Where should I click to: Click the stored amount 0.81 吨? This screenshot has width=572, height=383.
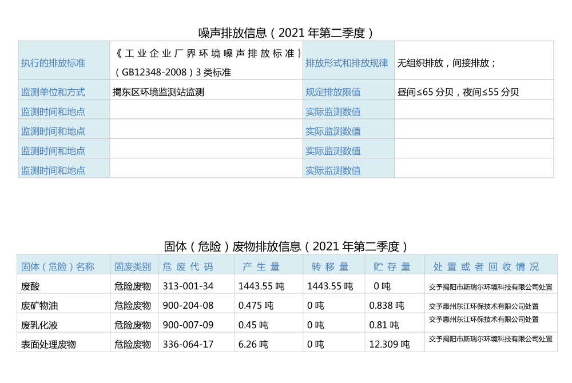pos(384,325)
